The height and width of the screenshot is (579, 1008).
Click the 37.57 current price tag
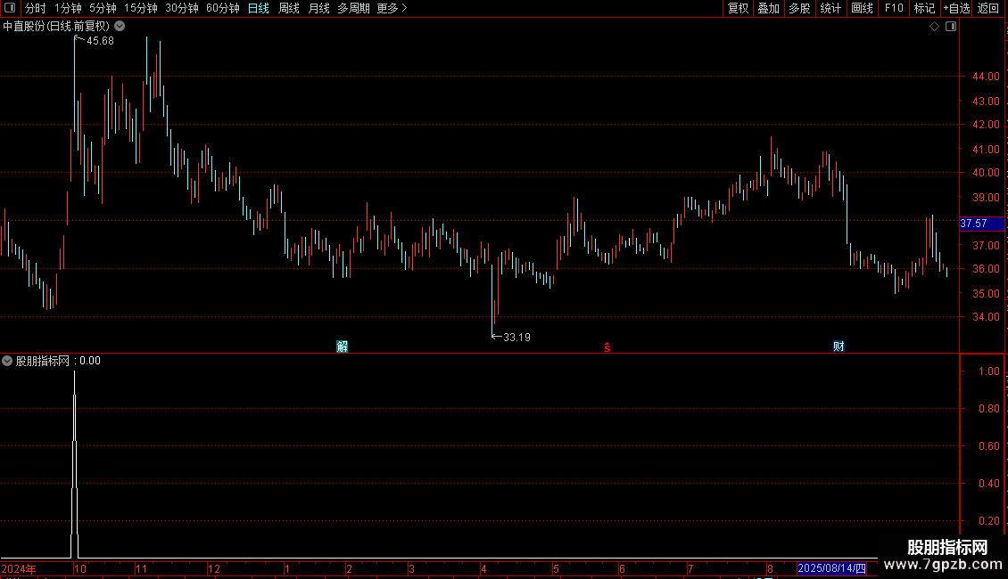981,224
